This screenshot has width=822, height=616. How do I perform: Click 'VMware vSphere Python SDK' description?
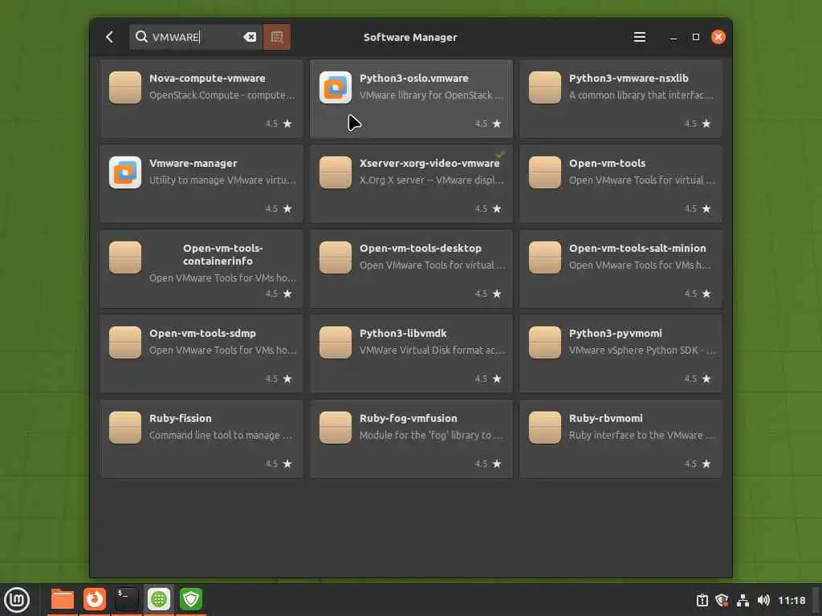[642, 351]
